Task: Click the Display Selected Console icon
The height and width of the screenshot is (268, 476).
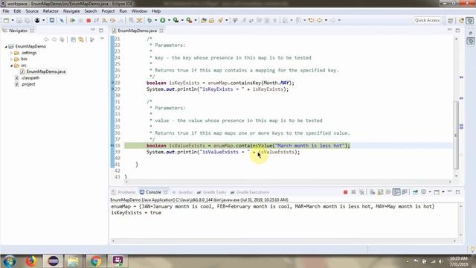Action: (424, 192)
